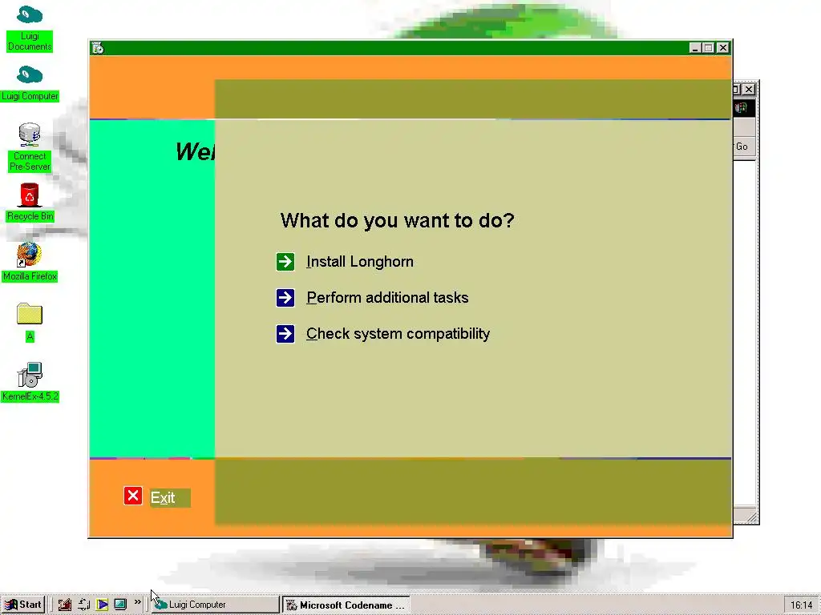Close the background window behind setup
This screenshot has width=821, height=615.
tap(749, 90)
